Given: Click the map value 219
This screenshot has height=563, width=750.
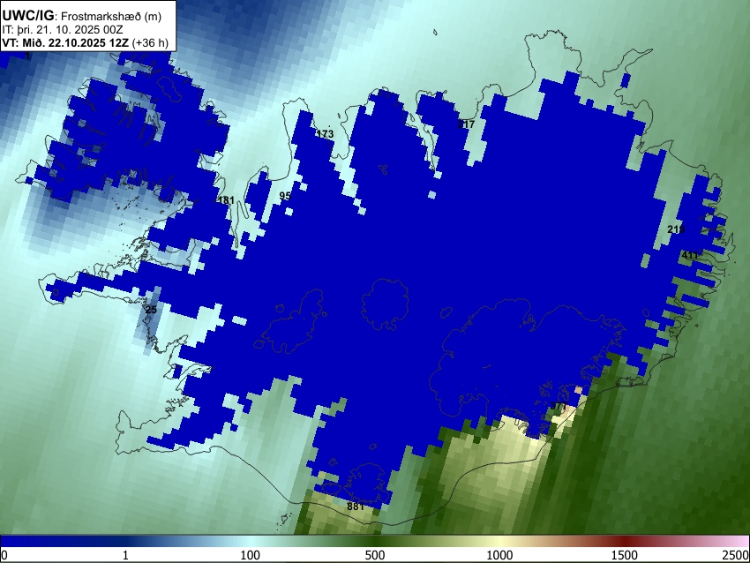Looking at the screenshot, I should tap(676, 229).
